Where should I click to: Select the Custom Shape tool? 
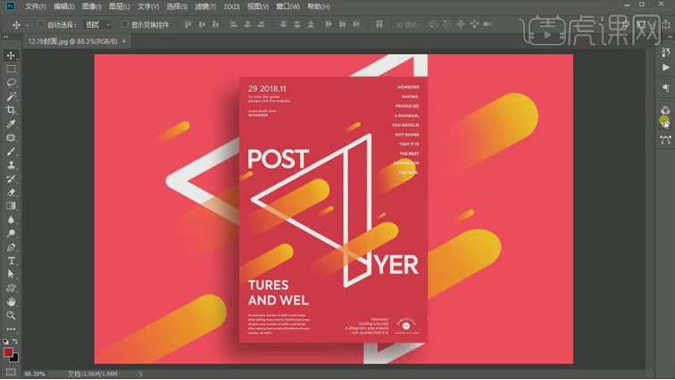coord(11,288)
